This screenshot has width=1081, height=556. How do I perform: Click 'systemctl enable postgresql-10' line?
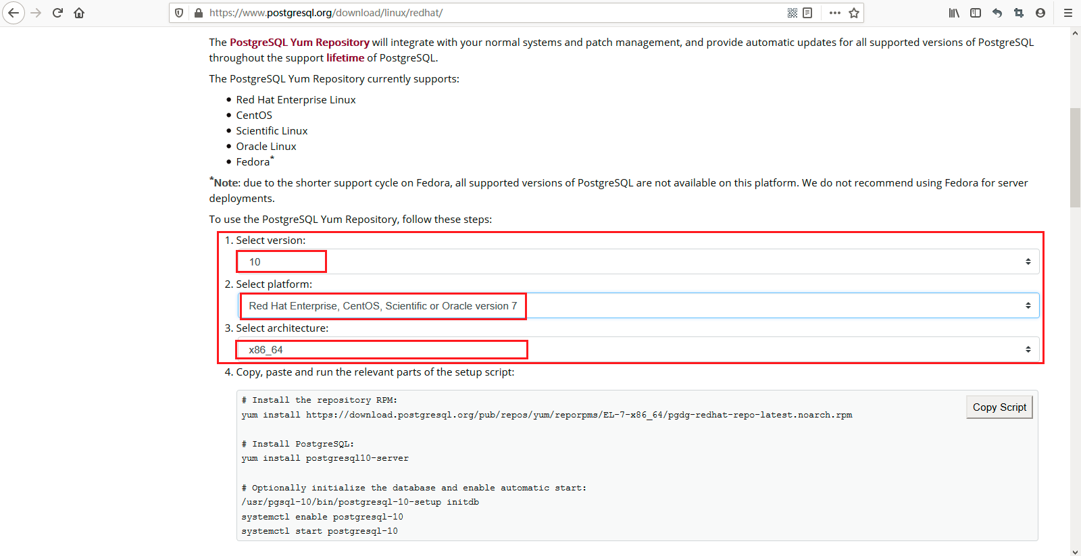click(322, 517)
